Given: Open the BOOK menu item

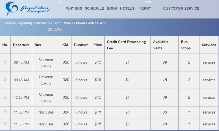Looking at the screenshot, I should pos(112,8).
